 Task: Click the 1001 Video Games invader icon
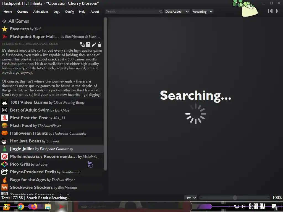4,102
